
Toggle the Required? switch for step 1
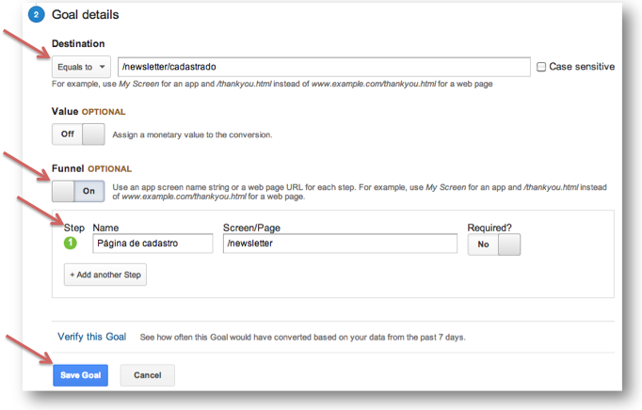[494, 244]
